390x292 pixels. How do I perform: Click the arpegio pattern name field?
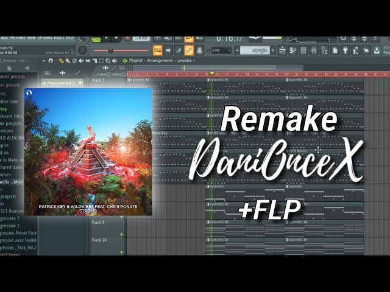click(255, 50)
